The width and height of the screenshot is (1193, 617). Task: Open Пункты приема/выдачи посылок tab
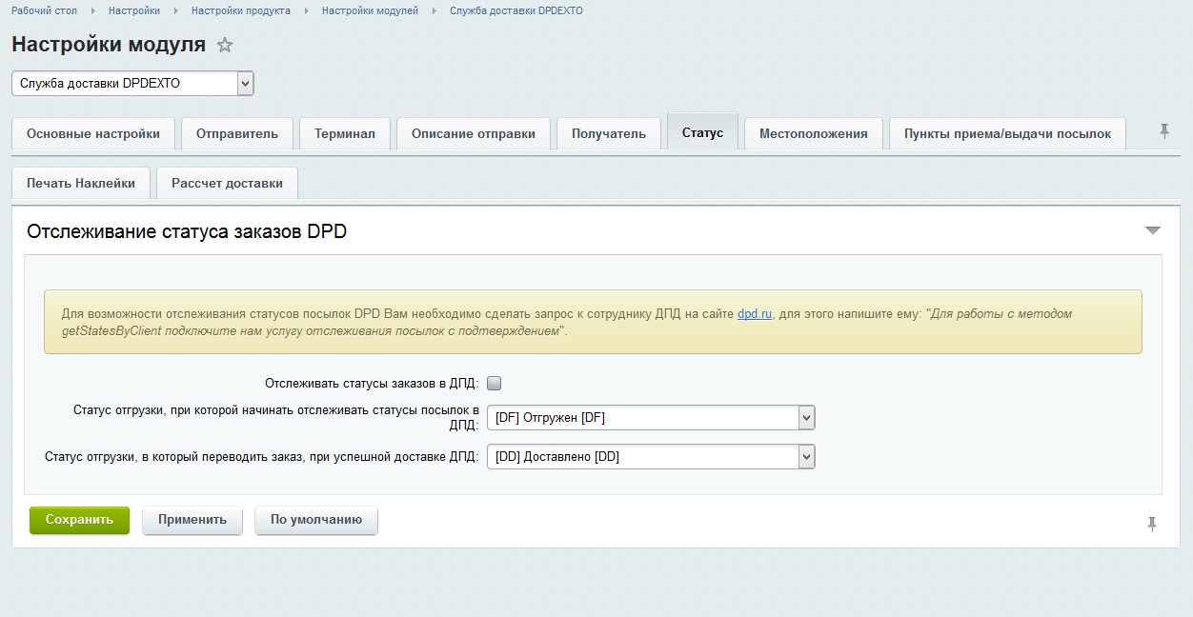click(x=1007, y=133)
